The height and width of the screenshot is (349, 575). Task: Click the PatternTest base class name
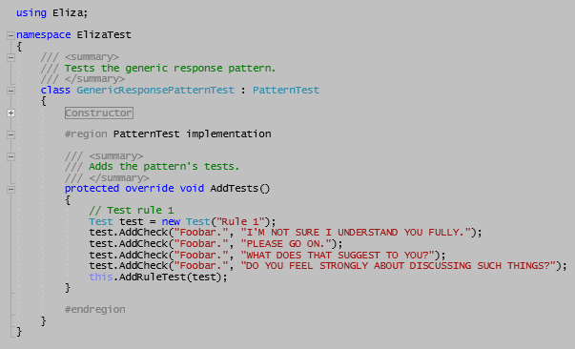[x=286, y=91]
